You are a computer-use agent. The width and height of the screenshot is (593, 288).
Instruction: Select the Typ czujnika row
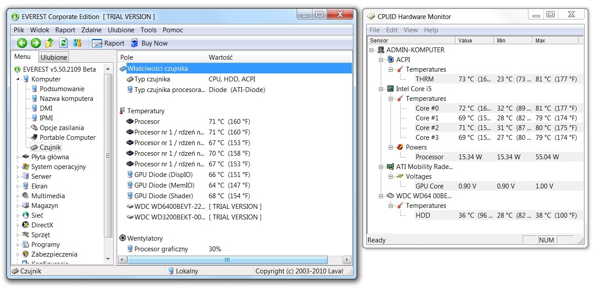click(235, 79)
